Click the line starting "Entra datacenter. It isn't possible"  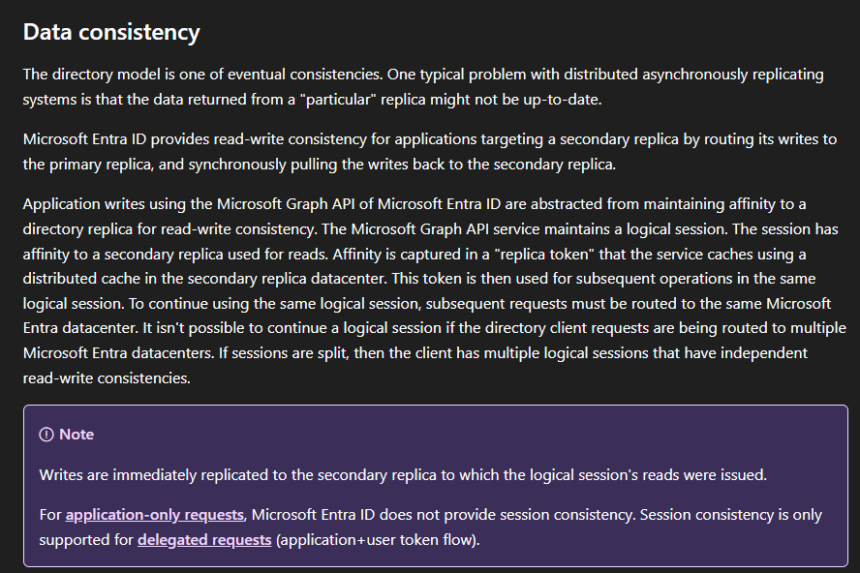434,328
